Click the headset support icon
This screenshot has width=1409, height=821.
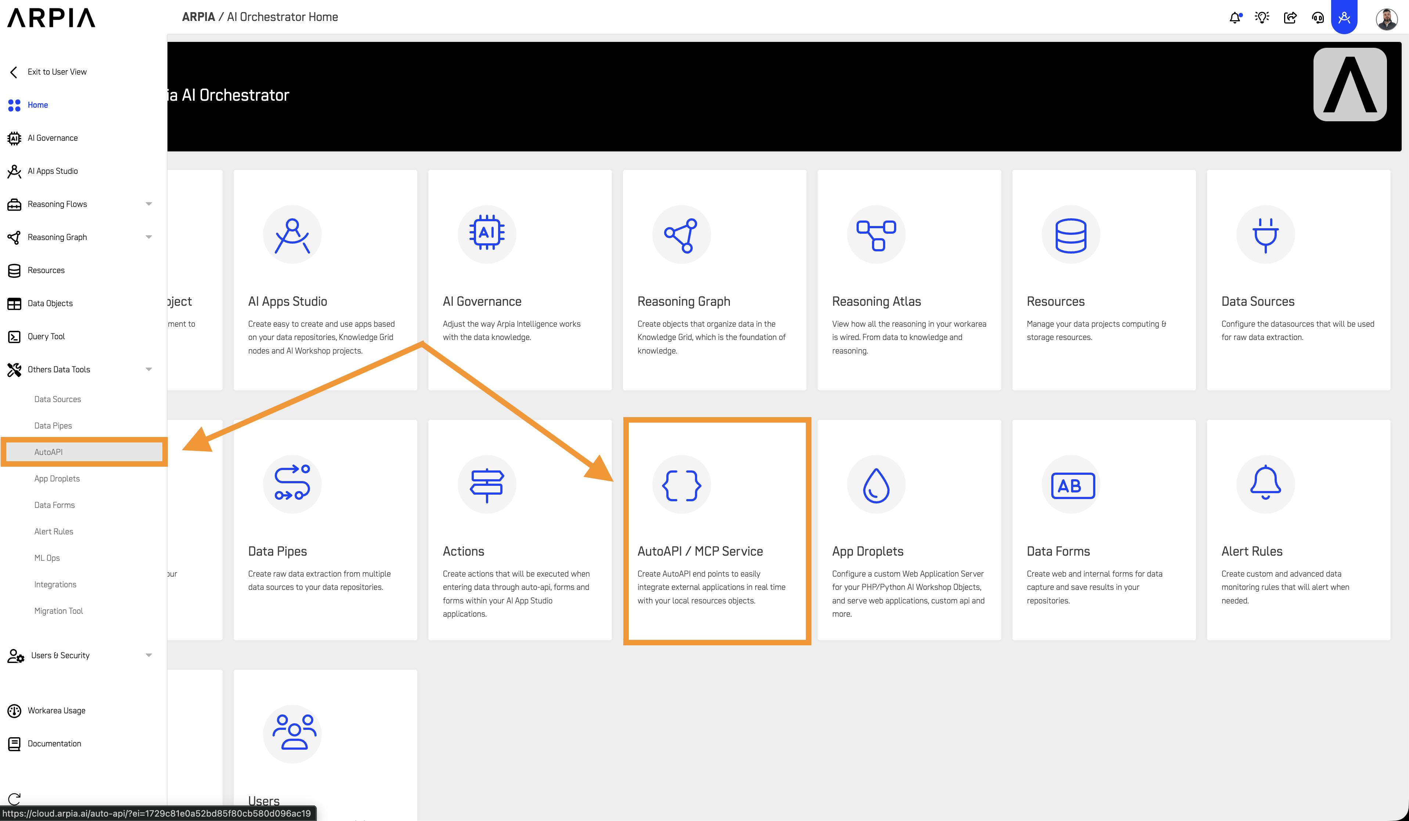pos(1317,17)
